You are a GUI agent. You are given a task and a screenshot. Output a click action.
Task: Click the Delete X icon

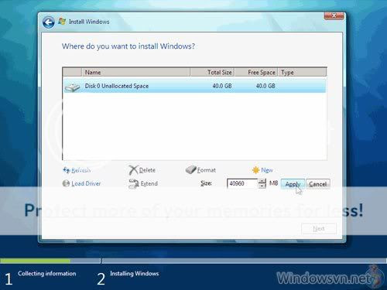click(x=133, y=170)
